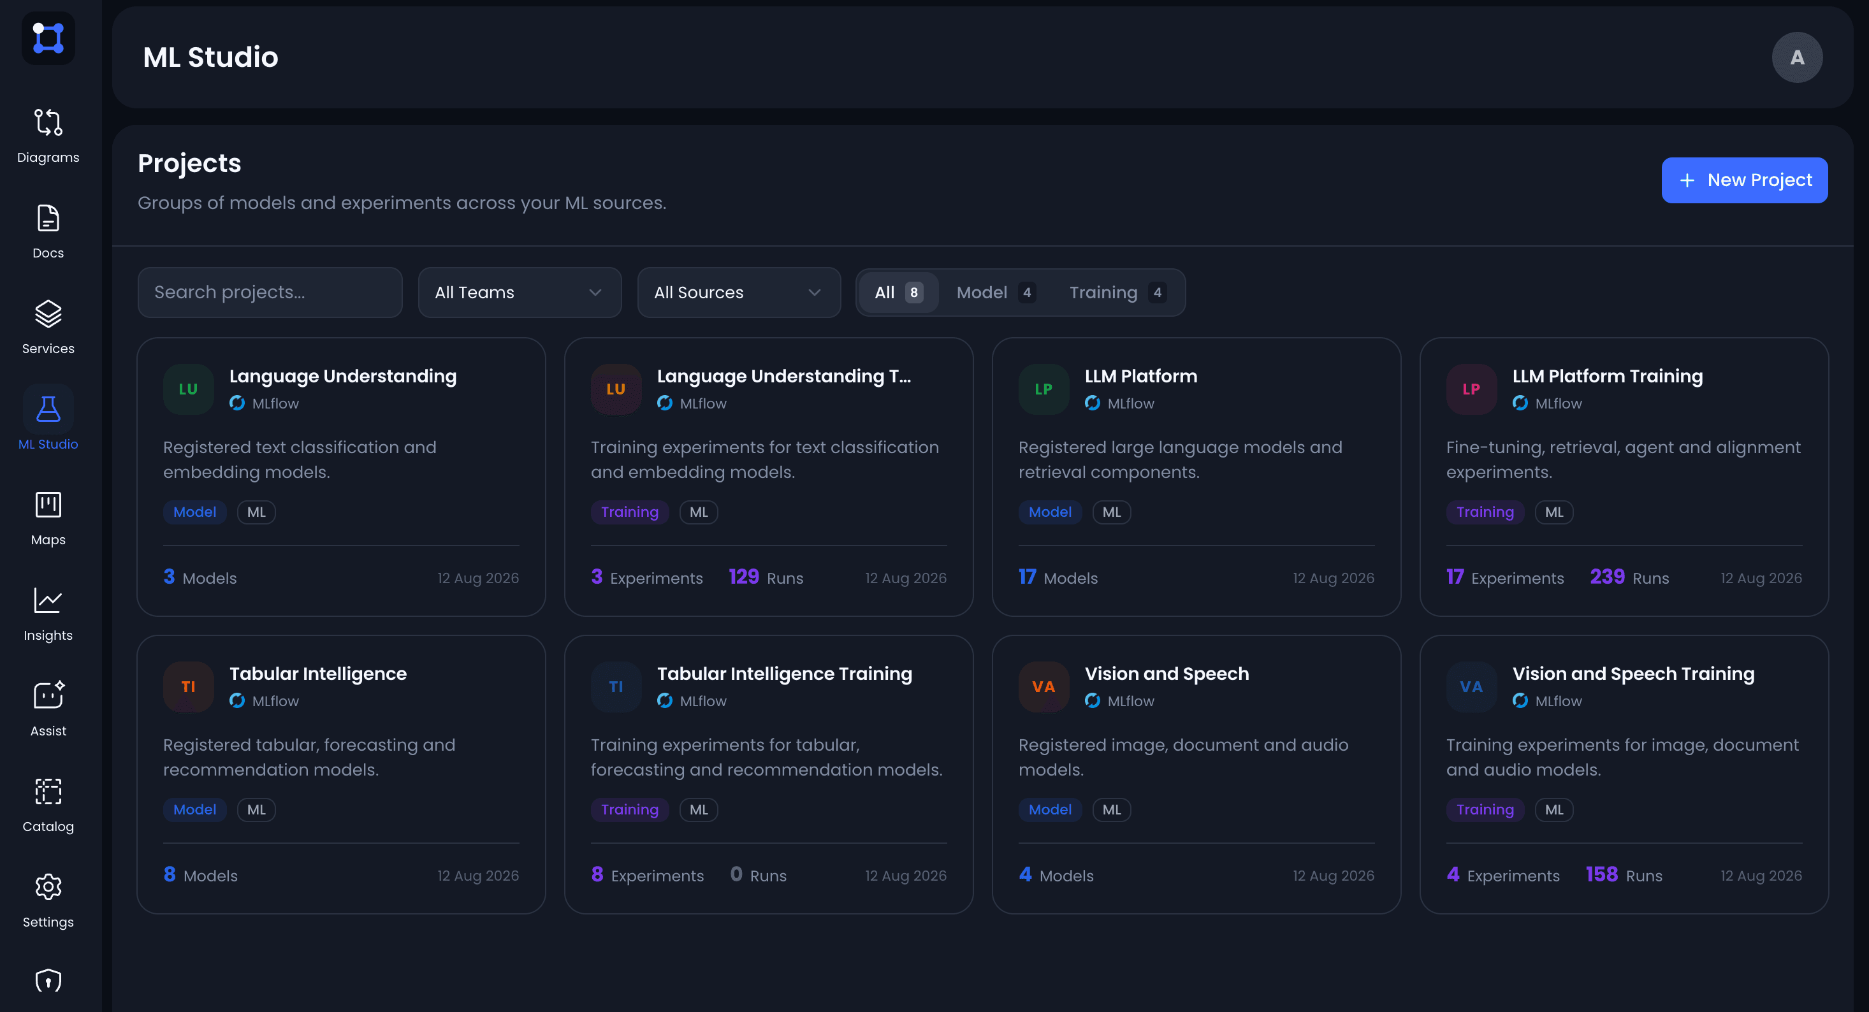This screenshot has height=1012, width=1869.
Task: Click the LU avatar of Language Understanding
Action: click(x=188, y=389)
